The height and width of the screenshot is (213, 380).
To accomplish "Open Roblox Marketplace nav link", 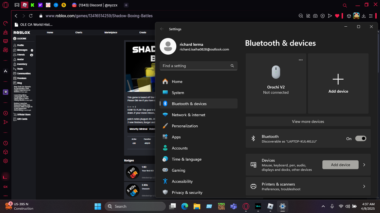I will point(111,32).
